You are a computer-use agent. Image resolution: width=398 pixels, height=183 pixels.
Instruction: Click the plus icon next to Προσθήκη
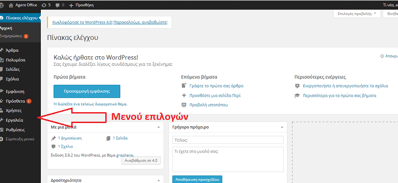71,5
